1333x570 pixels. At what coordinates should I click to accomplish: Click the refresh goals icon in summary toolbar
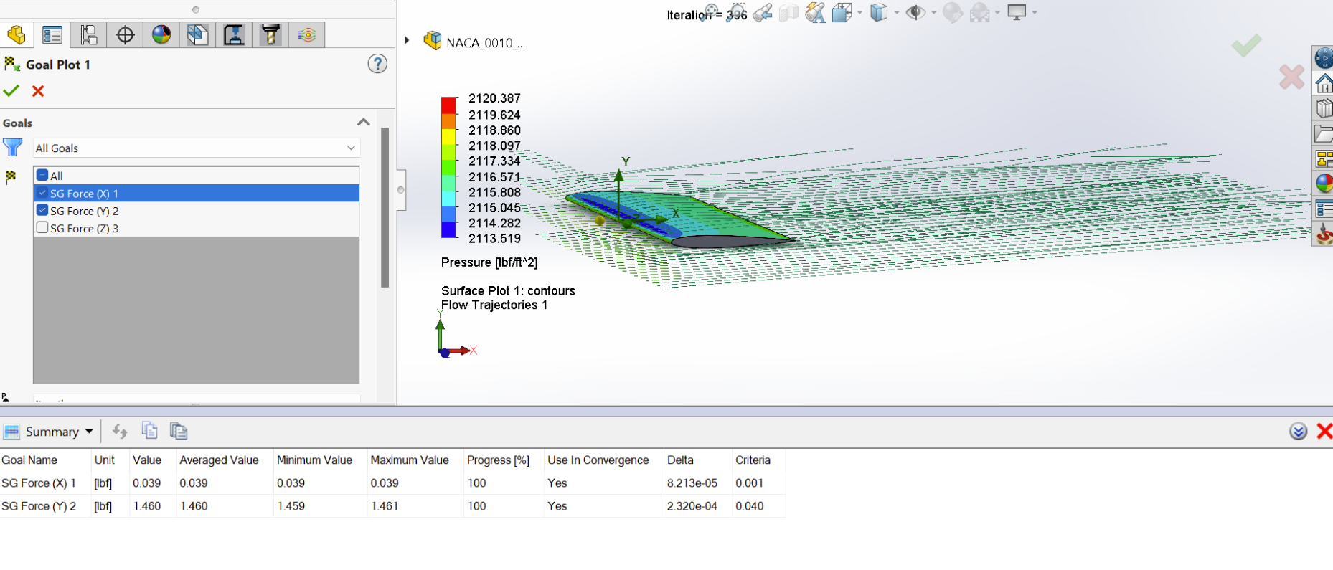coord(120,431)
